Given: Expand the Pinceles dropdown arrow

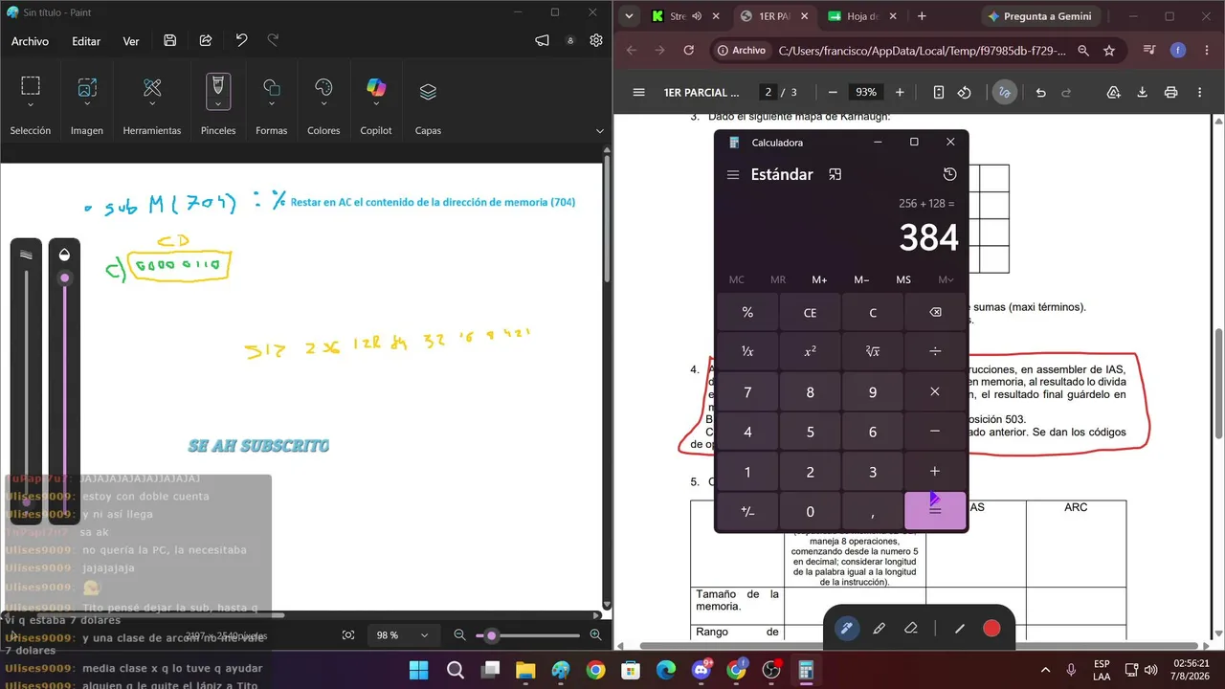Looking at the screenshot, I should click(x=218, y=104).
